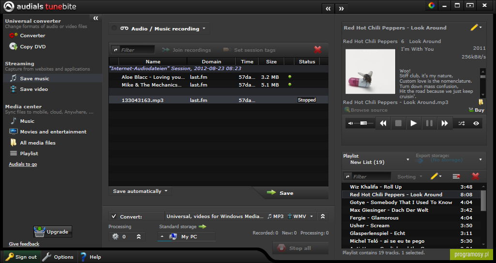
Task: Click Browse source
Action: point(366,110)
